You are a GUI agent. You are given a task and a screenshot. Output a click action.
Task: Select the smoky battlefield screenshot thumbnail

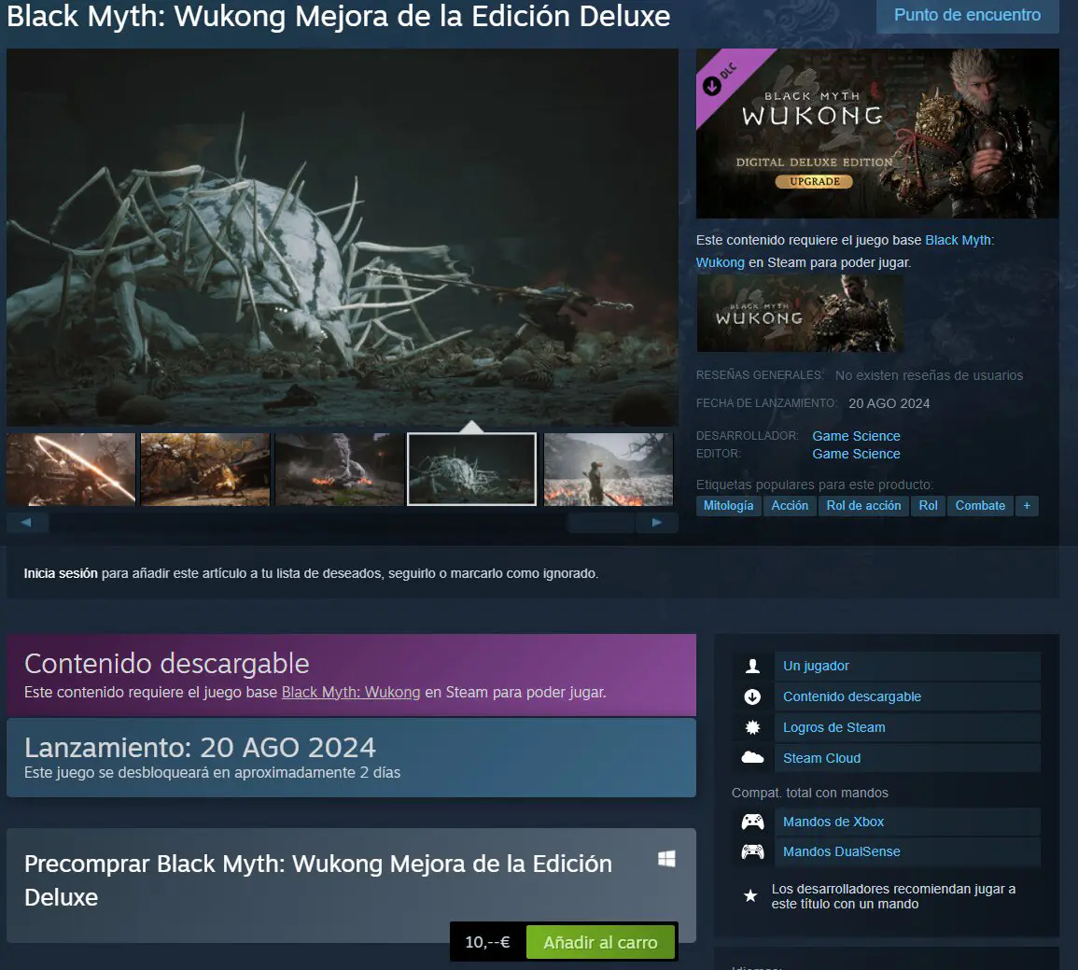[340, 470]
